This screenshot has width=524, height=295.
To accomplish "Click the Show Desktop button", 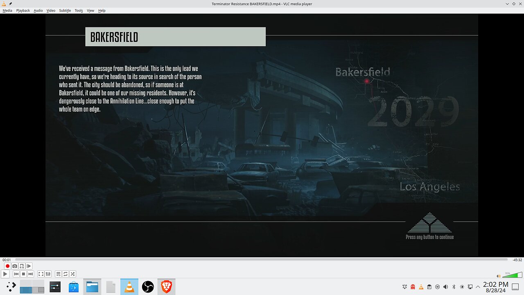I will click(515, 287).
